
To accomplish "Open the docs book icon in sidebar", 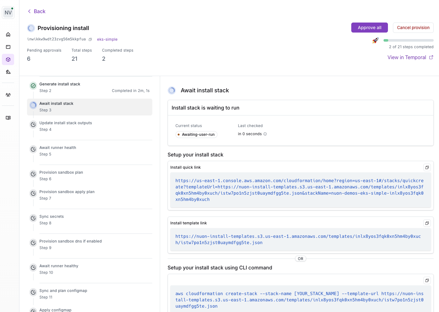I will (8, 118).
